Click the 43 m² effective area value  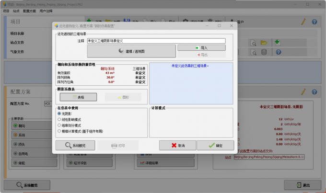110,73
